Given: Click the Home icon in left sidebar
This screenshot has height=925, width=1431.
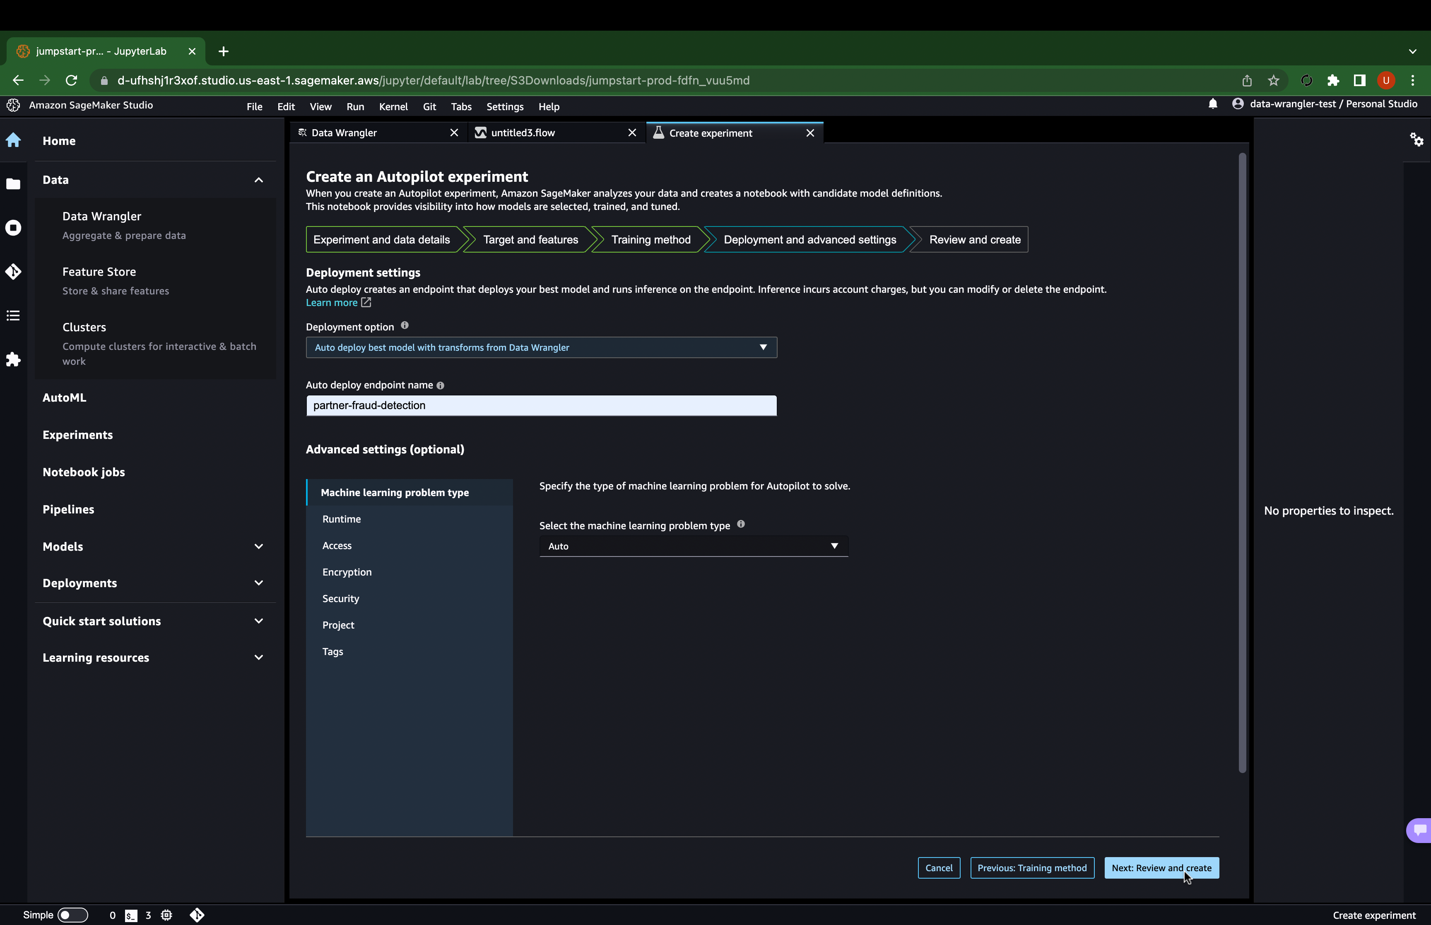Looking at the screenshot, I should tap(13, 140).
